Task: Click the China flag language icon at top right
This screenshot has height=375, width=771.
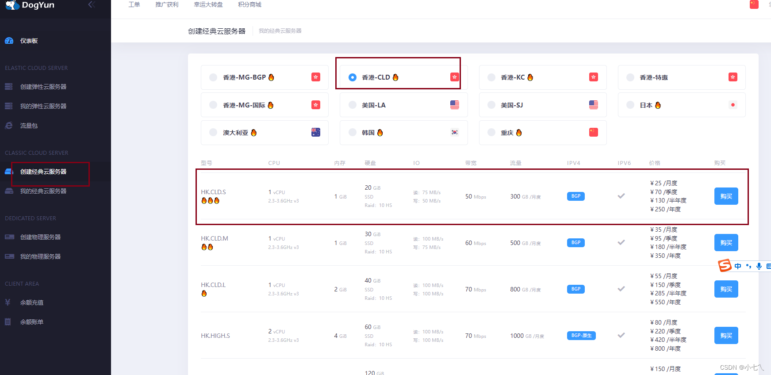Action: pyautogui.click(x=754, y=4)
